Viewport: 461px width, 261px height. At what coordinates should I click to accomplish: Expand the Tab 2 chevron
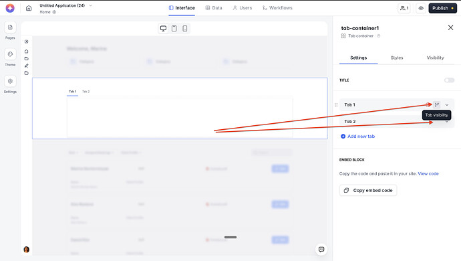point(447,121)
